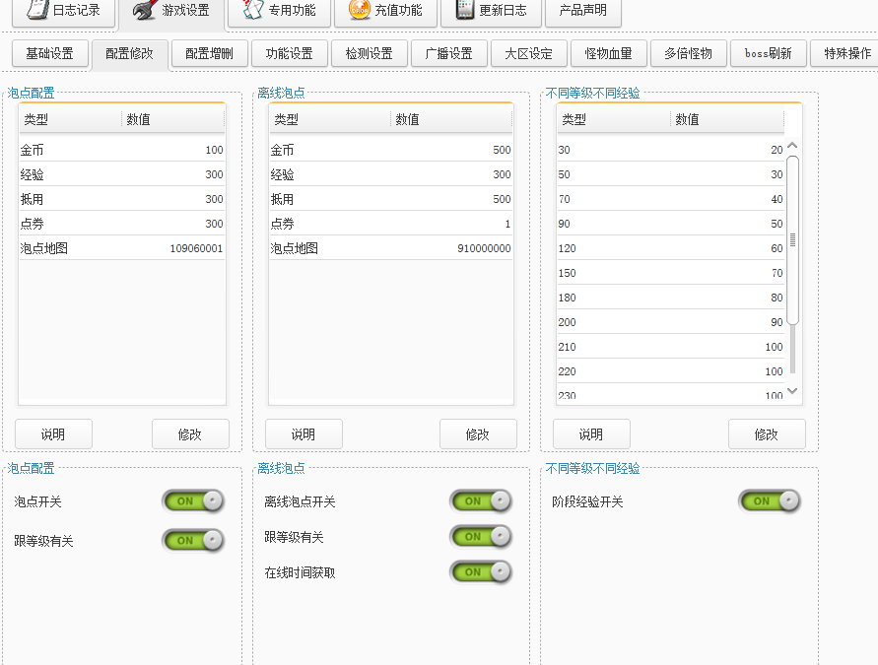
Task: Select 点券 row with value 300
Action: [121, 224]
